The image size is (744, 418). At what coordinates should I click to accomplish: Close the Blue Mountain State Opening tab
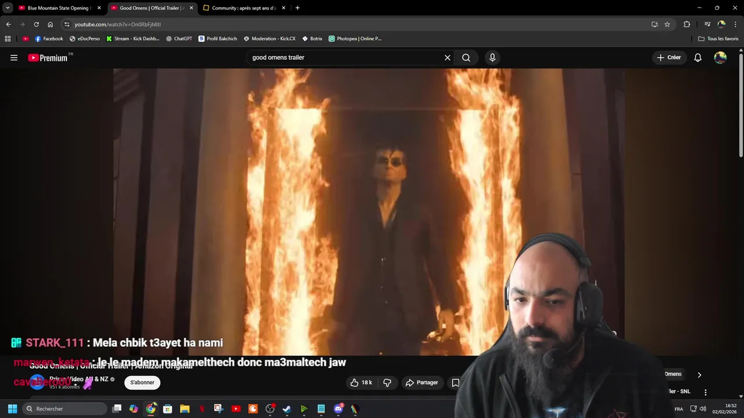(x=99, y=8)
